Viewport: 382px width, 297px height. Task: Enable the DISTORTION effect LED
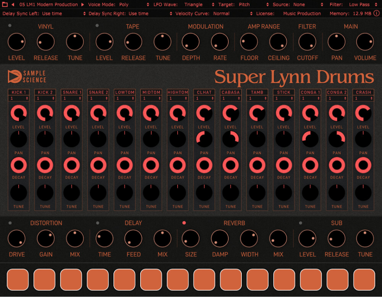point(10,223)
